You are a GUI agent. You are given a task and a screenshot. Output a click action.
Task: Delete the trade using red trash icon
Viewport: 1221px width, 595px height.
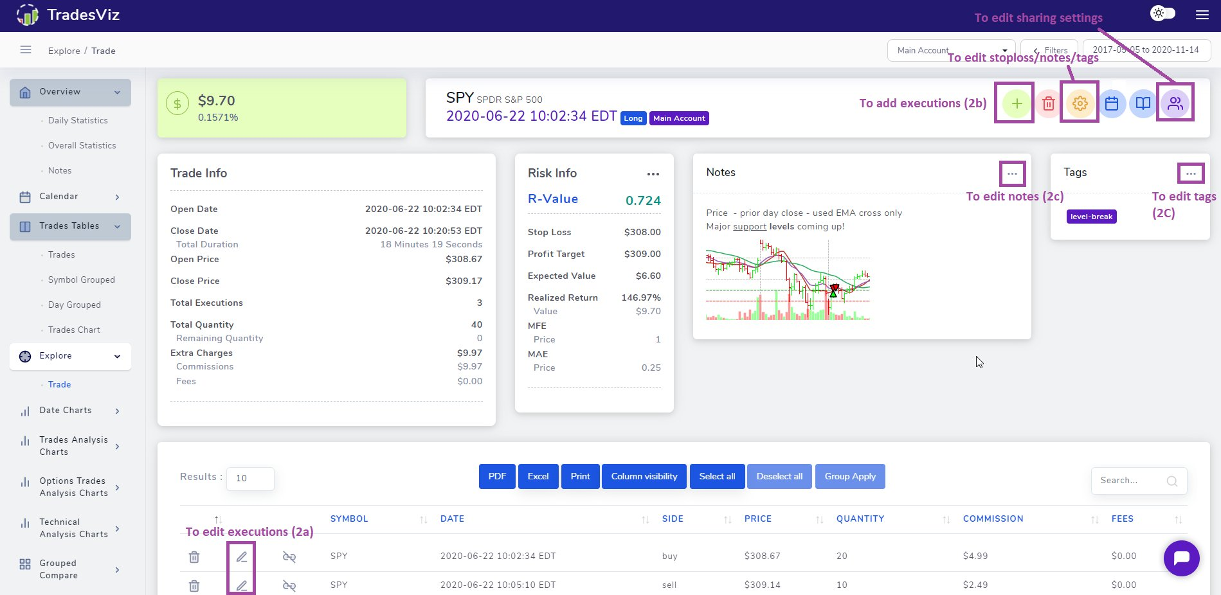[x=1048, y=103]
